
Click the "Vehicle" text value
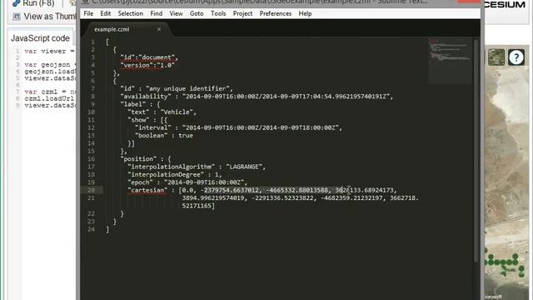point(177,112)
